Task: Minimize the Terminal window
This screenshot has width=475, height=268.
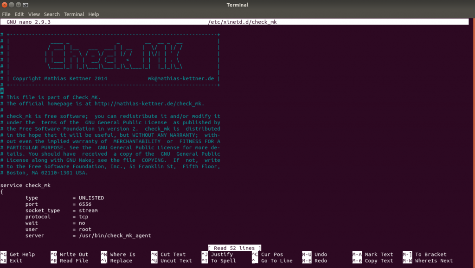Action: click(x=12, y=5)
